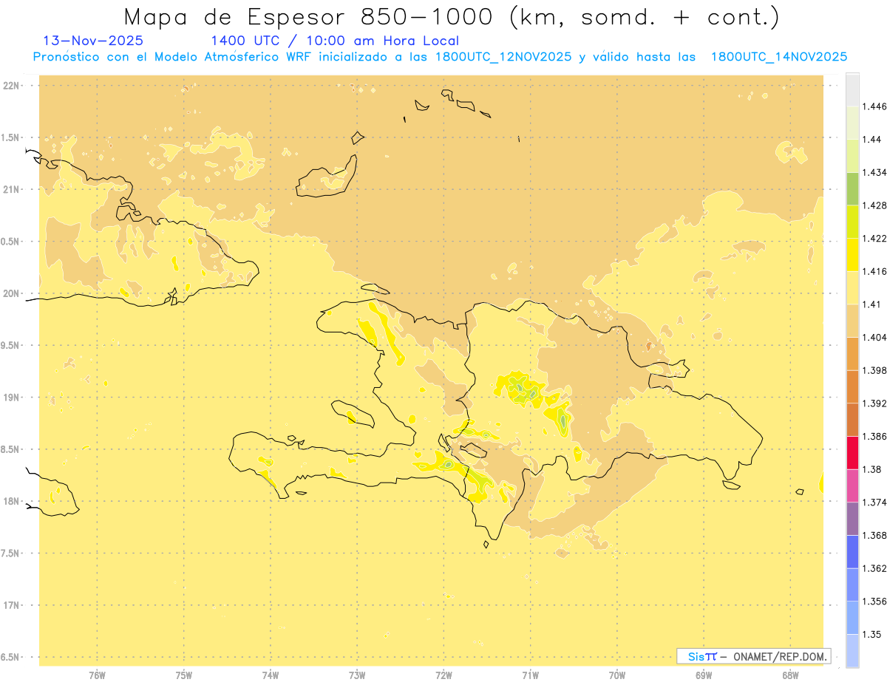Click the latitude label 21N

pyautogui.click(x=10, y=189)
